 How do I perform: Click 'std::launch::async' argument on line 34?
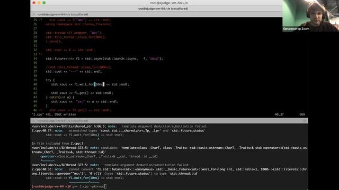(121, 59)
